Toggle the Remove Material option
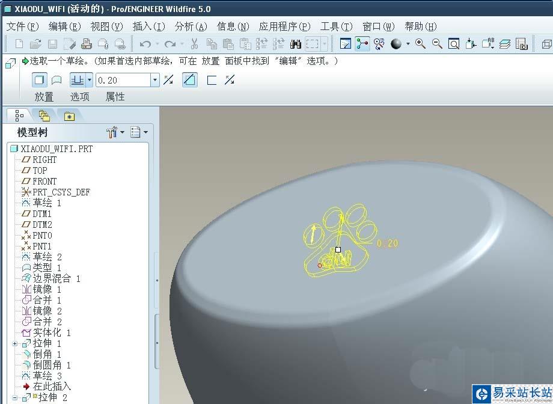 190,80
